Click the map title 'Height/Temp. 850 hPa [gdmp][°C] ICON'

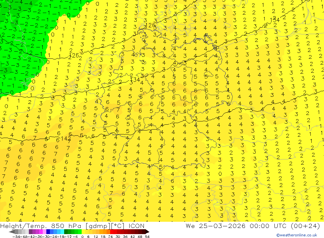pyautogui.click(x=72, y=226)
